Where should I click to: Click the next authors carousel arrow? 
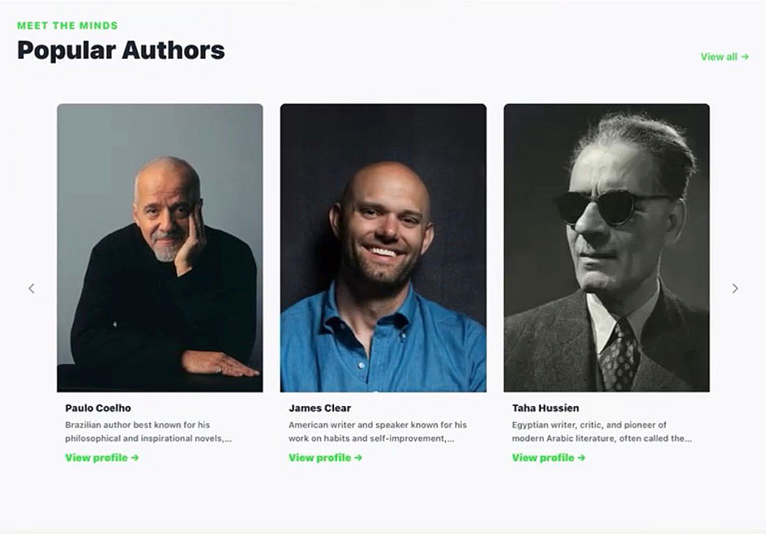tap(735, 289)
